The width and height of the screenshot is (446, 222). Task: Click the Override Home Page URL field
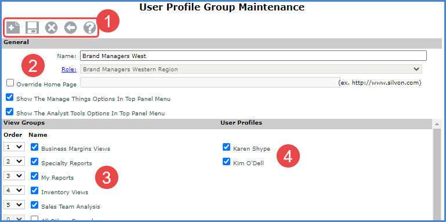(210, 82)
